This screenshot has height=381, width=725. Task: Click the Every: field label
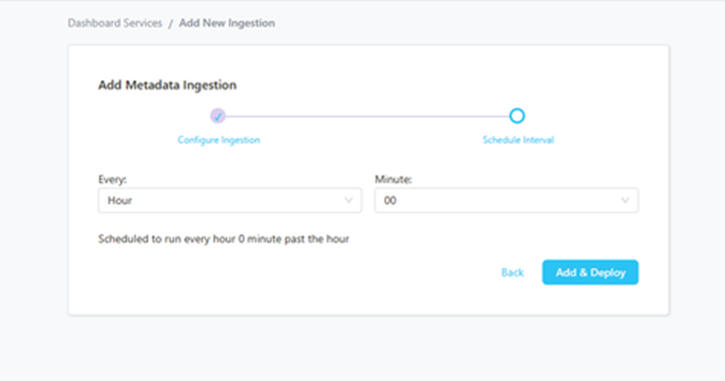[x=112, y=180]
